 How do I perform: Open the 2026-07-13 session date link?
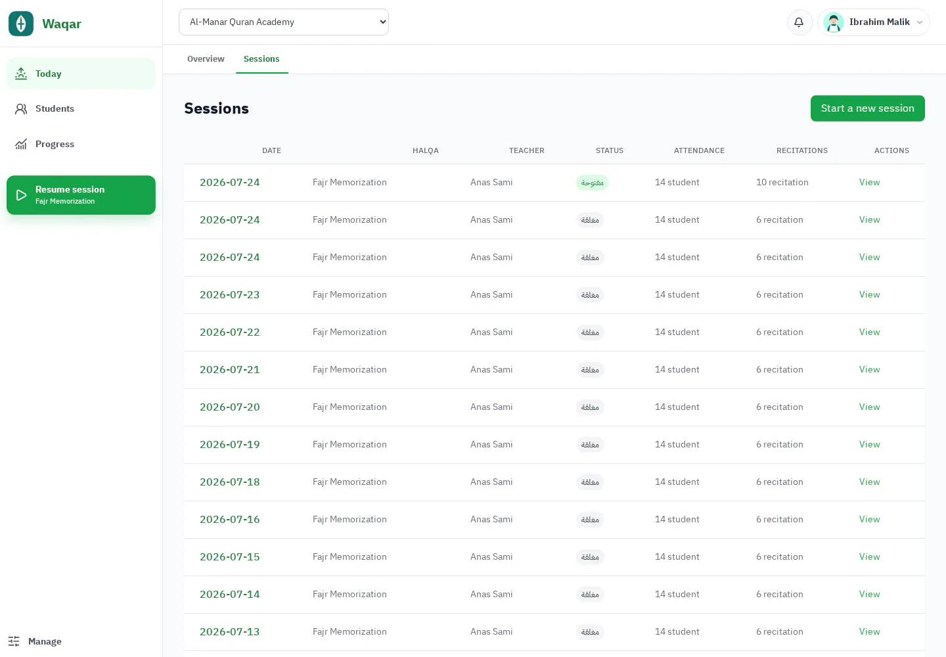230,632
